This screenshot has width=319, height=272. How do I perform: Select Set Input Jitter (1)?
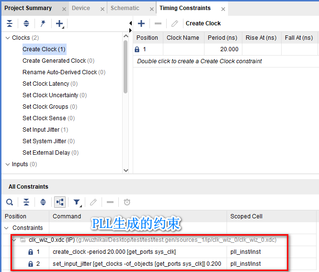tap(45, 130)
